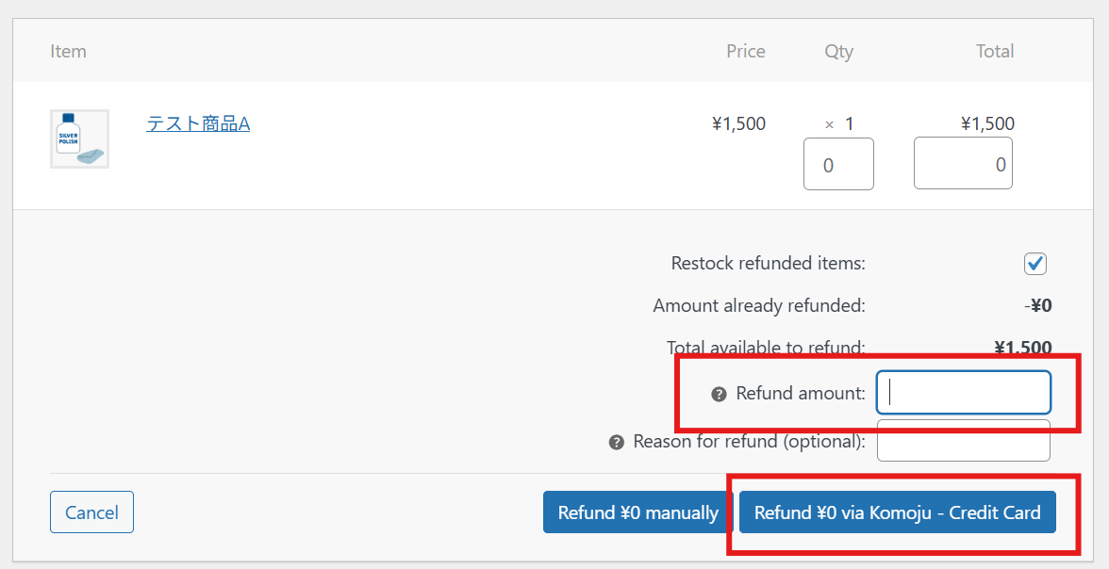
Task: Click the Price column header
Action: (x=745, y=51)
